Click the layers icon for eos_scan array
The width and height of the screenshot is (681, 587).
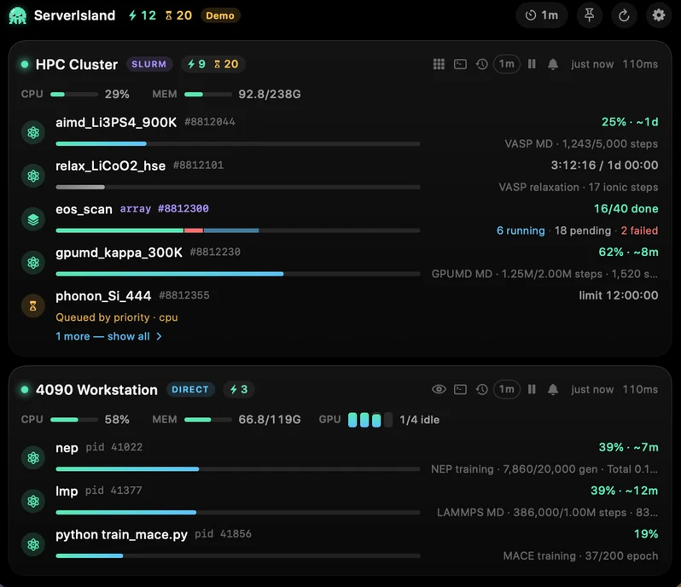[x=33, y=219]
